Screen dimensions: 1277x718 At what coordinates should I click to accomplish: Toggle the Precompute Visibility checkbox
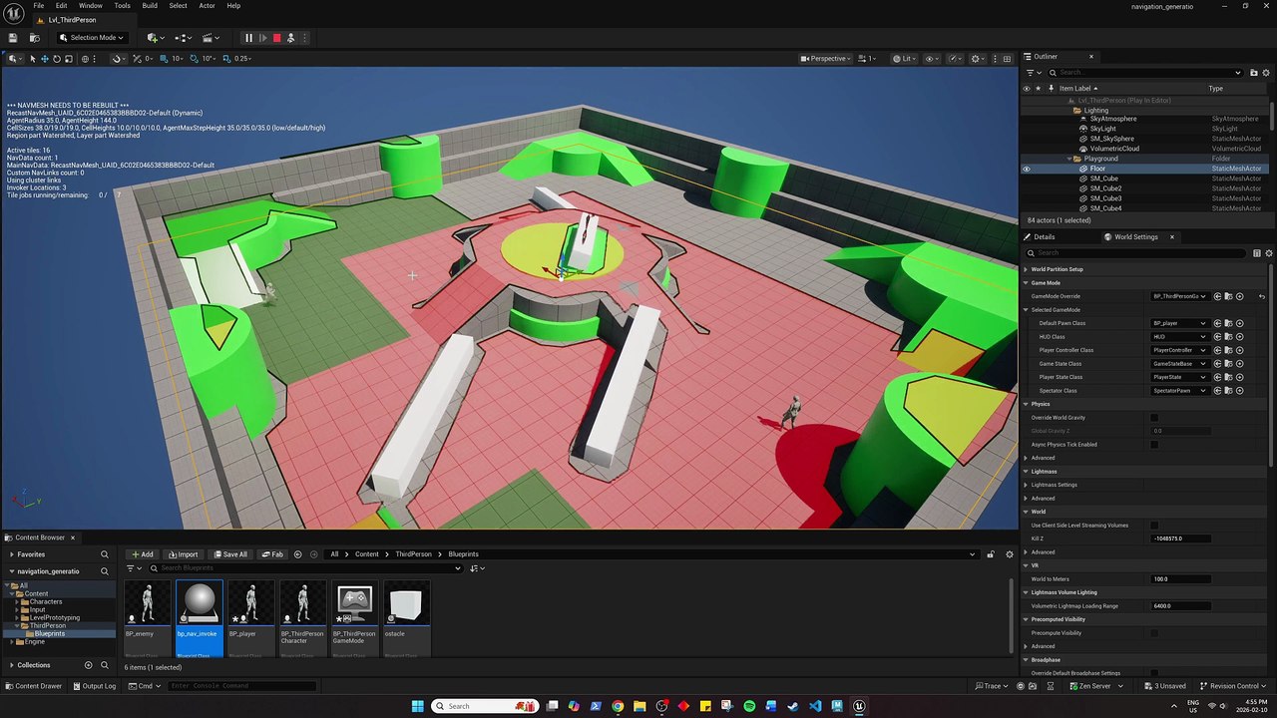(x=1154, y=633)
